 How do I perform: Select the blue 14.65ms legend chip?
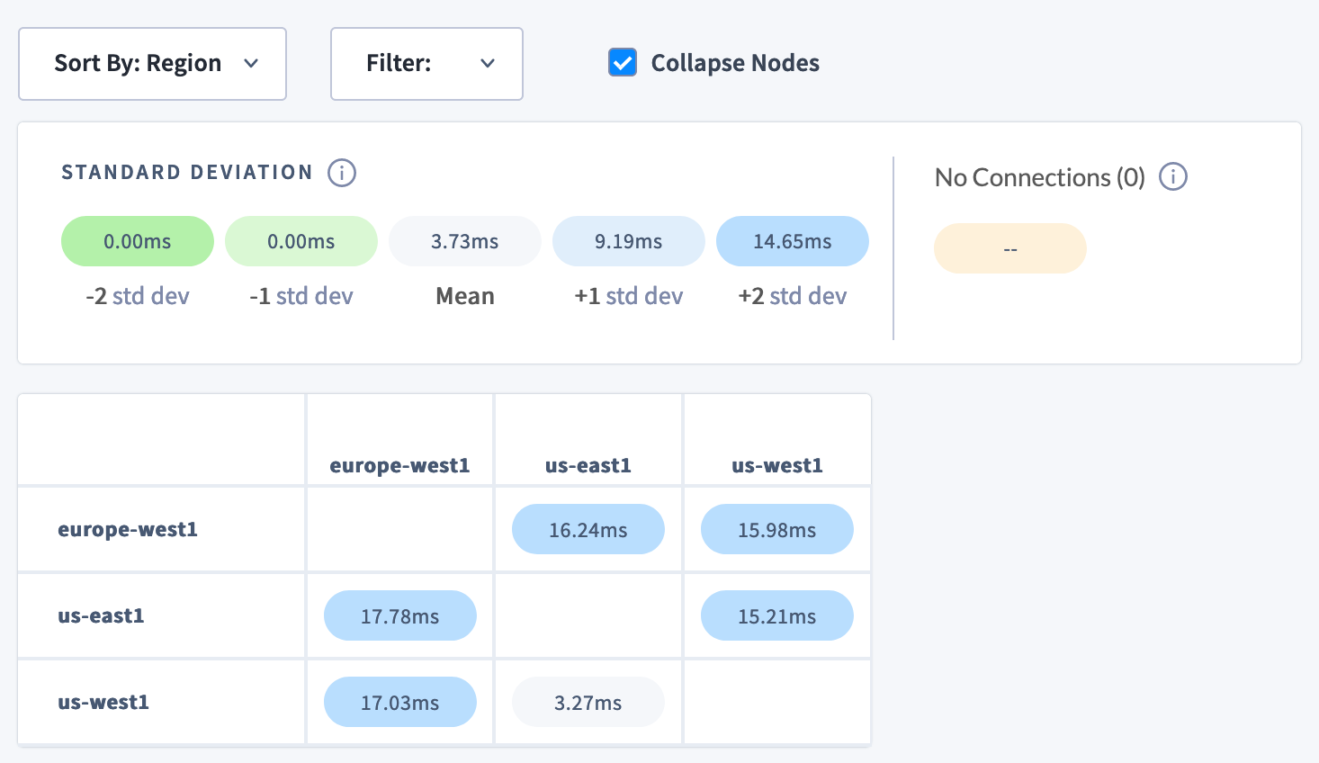[x=792, y=241]
